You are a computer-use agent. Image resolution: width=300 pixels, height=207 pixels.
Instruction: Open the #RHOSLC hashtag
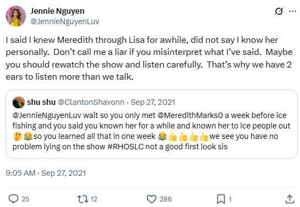point(126,147)
